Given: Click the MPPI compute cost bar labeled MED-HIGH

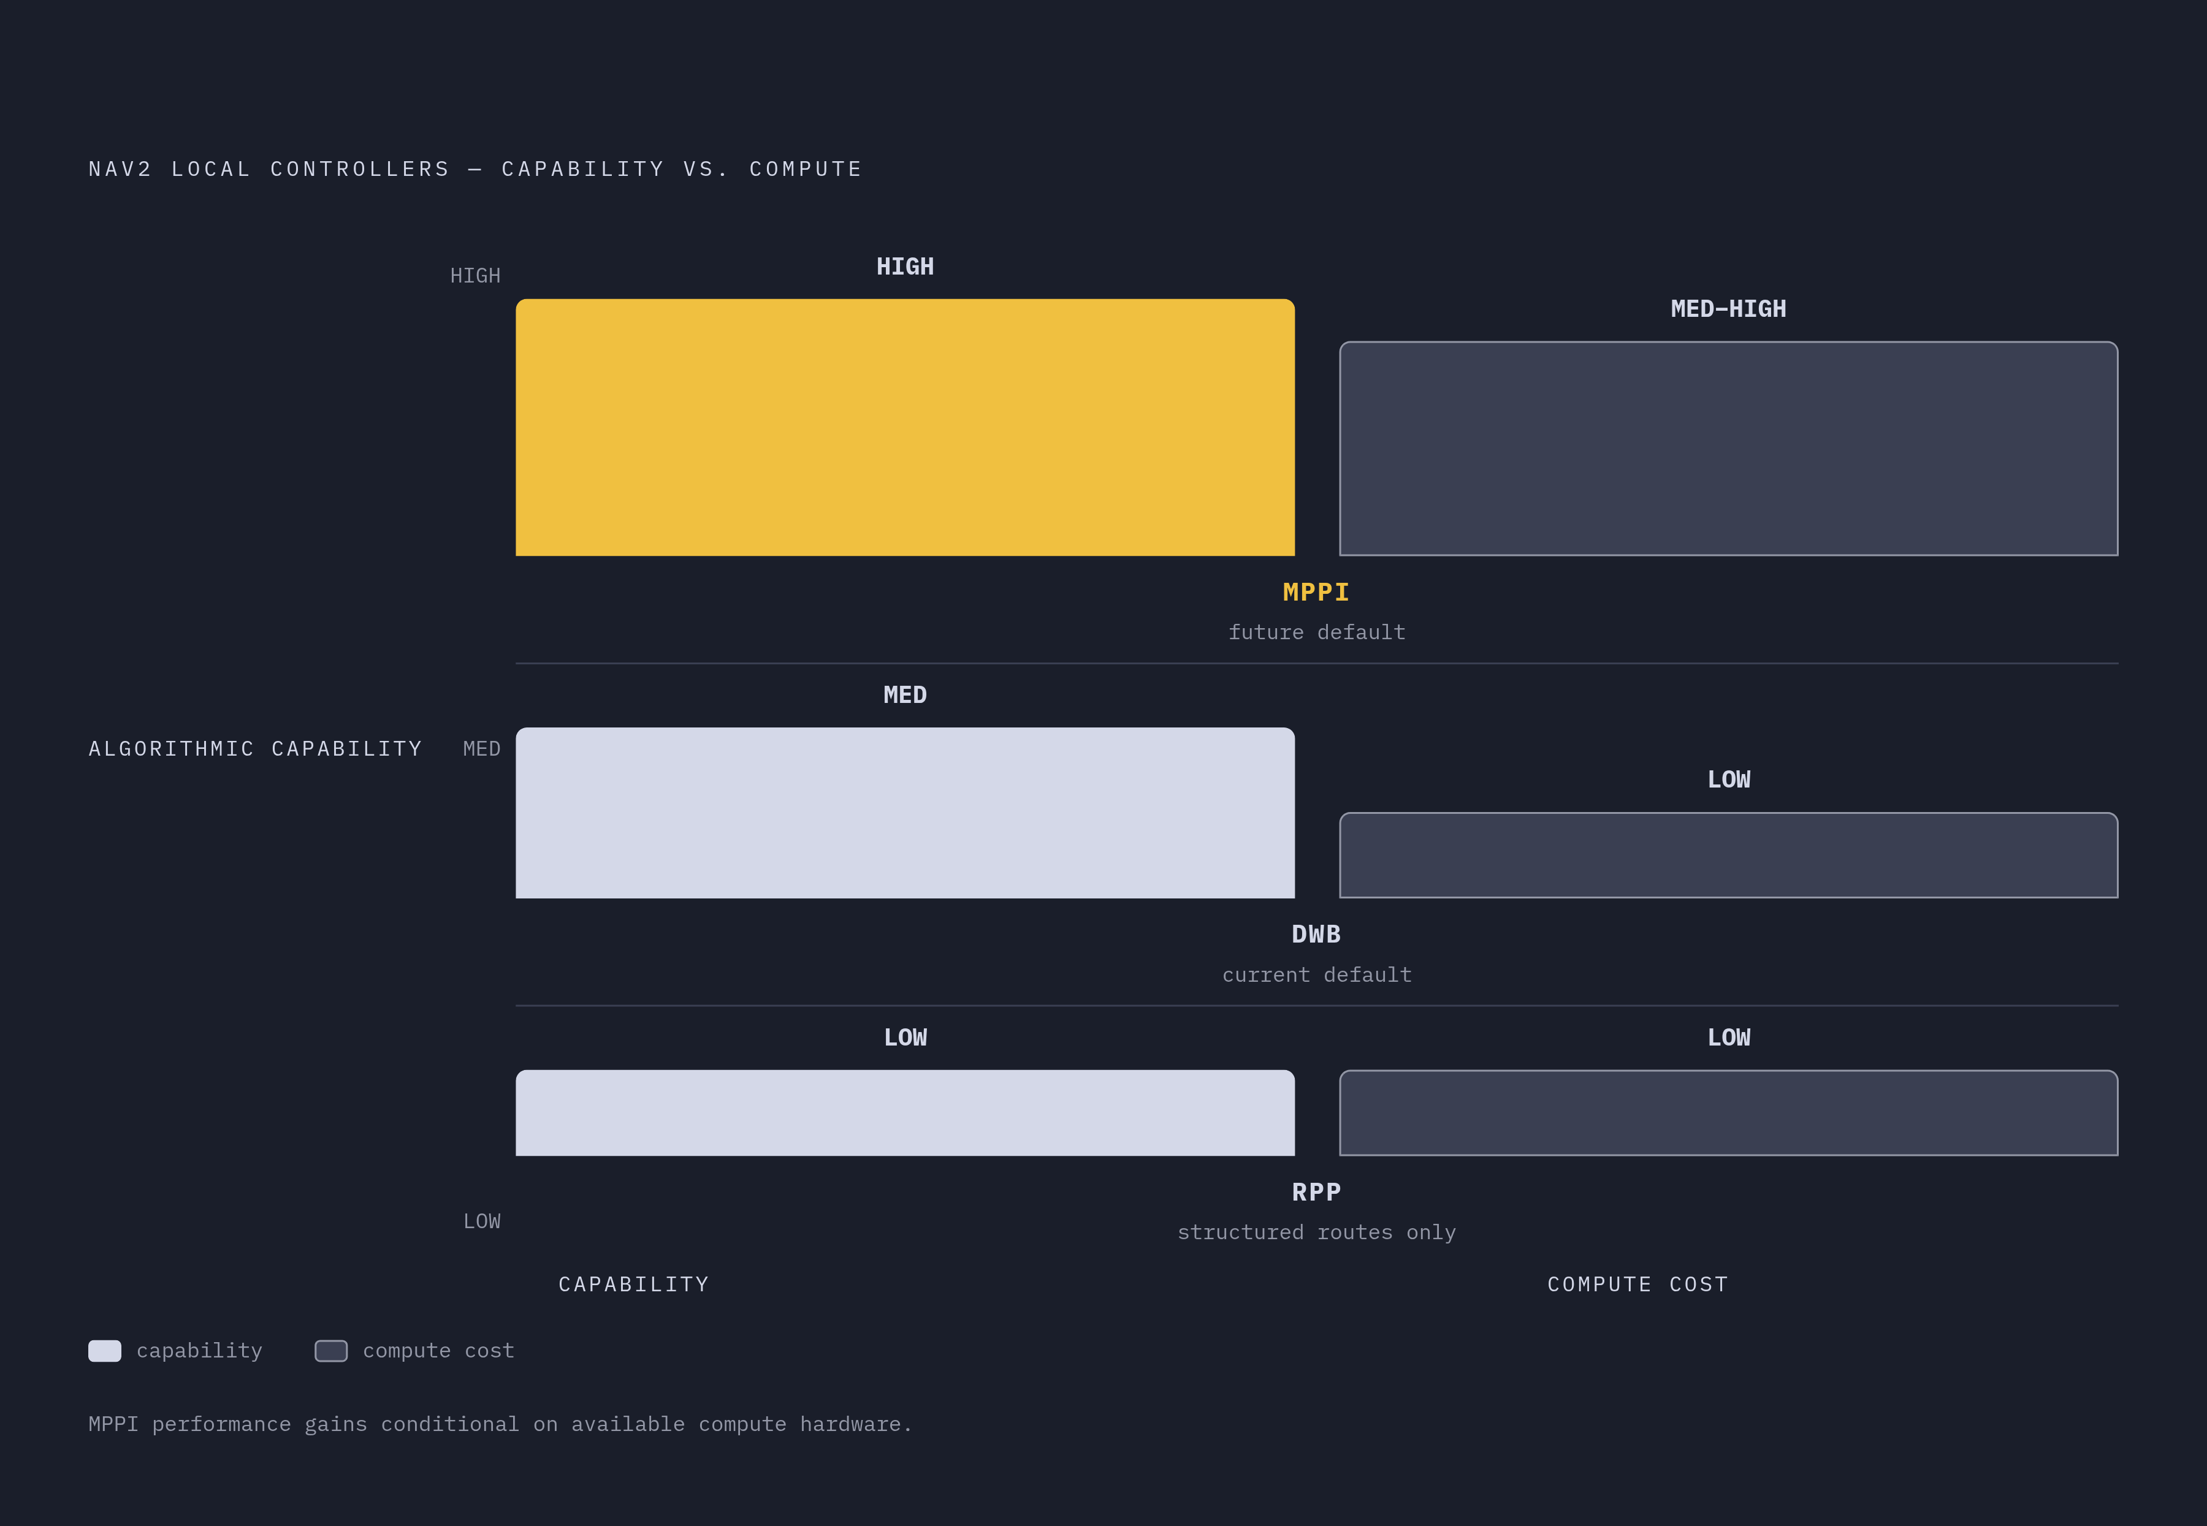Looking at the screenshot, I should pyautogui.click(x=1728, y=449).
